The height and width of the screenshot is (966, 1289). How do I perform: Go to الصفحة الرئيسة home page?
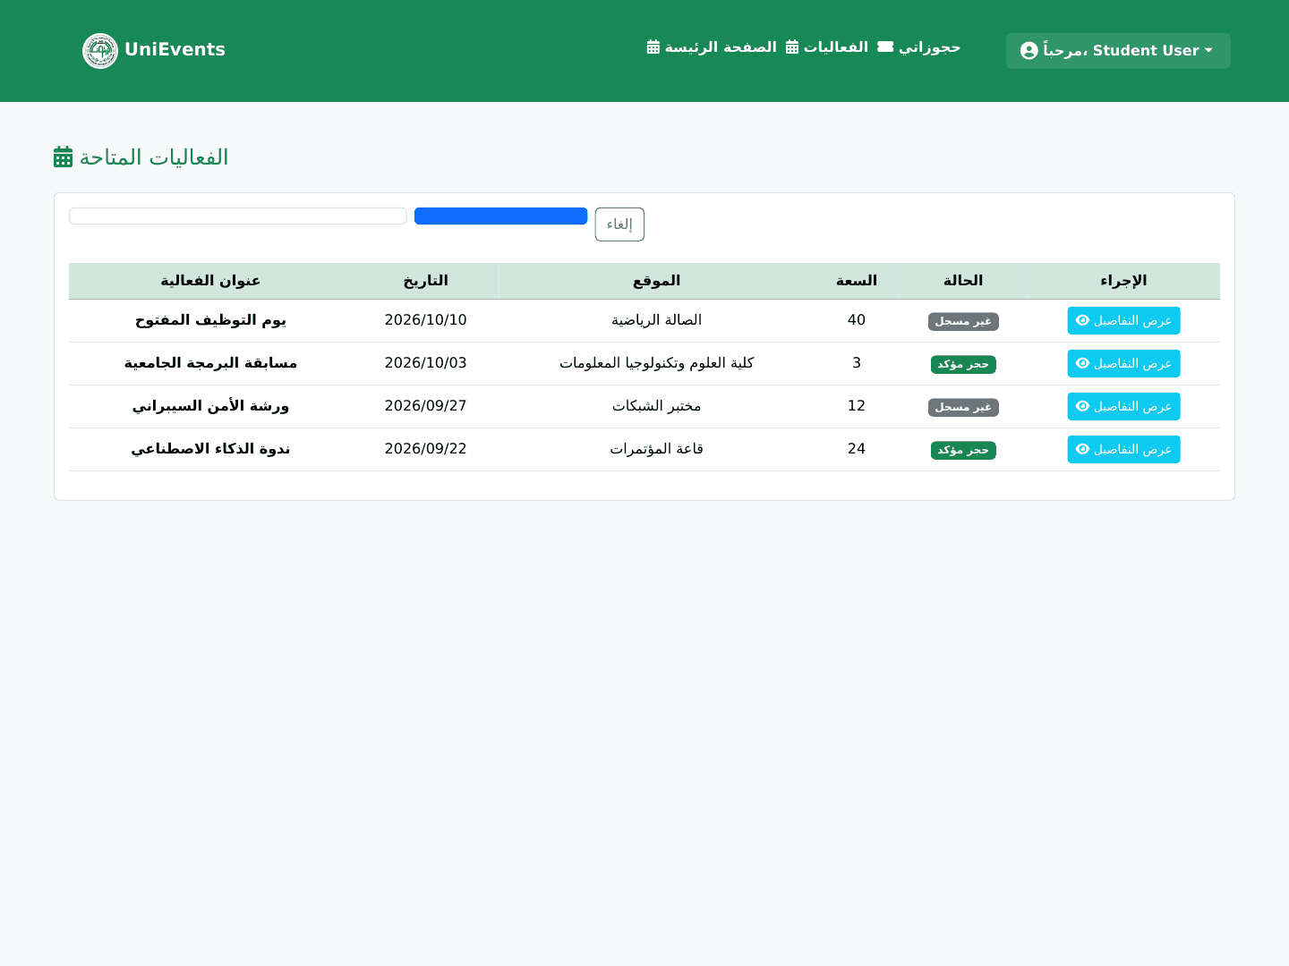pos(712,47)
